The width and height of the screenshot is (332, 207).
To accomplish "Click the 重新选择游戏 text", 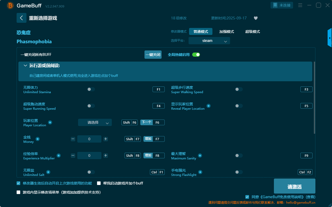I will 43,18.
